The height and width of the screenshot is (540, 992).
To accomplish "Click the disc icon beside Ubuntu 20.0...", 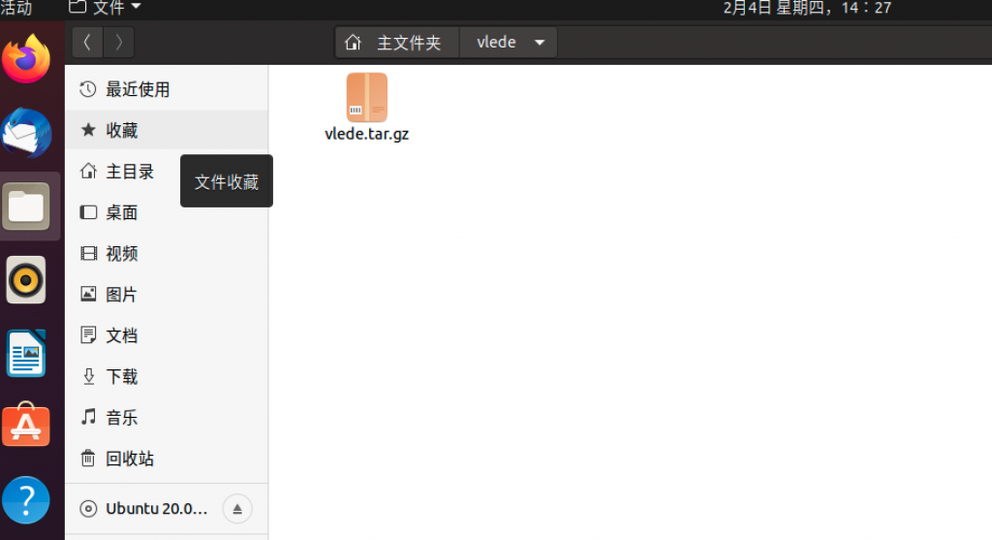I will [x=88, y=508].
